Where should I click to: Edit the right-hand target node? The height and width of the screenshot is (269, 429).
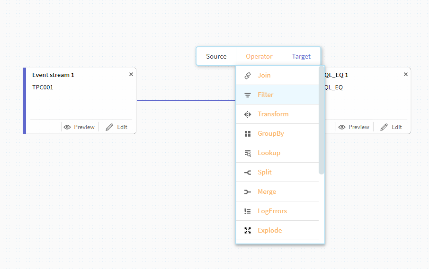pos(391,127)
